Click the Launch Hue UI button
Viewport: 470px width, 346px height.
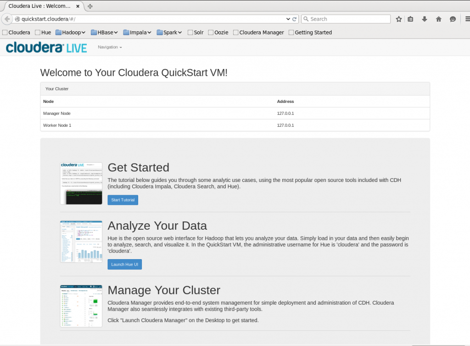[125, 264]
